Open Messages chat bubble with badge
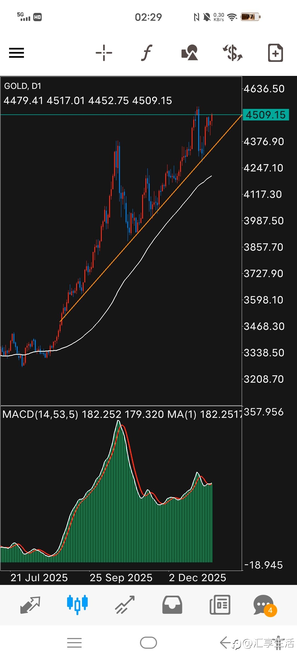This screenshot has width=297, height=660. [265, 605]
